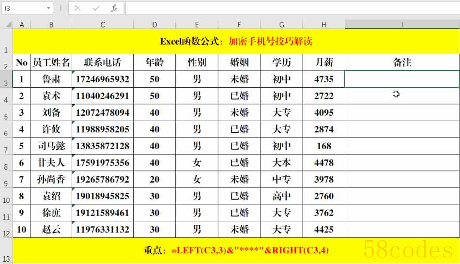This screenshot has width=460, height=264.
Task: Click the LEFT/RIGHT formula note cell
Action: coord(236,250)
